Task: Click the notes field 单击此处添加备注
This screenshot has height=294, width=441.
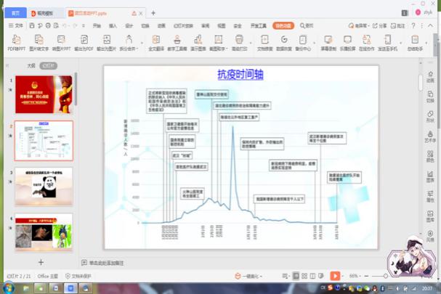Action: (106, 263)
